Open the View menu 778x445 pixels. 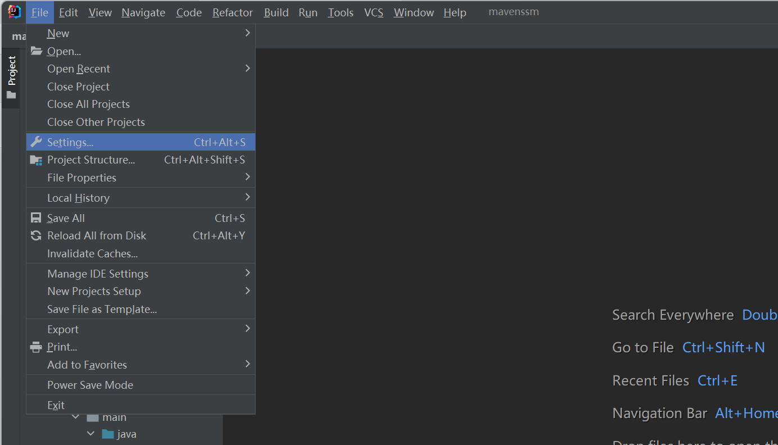click(100, 12)
